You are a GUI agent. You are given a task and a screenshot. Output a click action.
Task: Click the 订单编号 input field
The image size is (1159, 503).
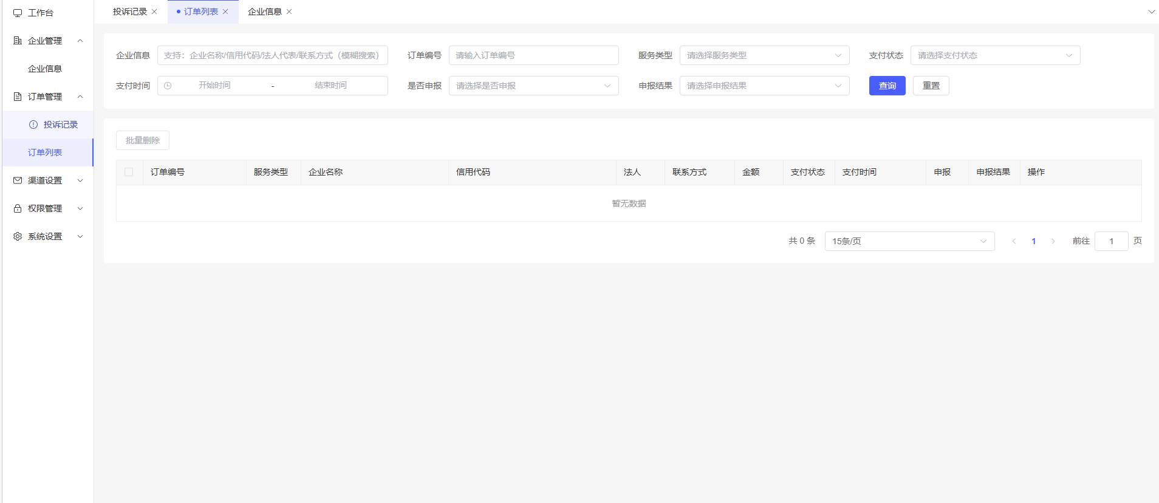(533, 55)
